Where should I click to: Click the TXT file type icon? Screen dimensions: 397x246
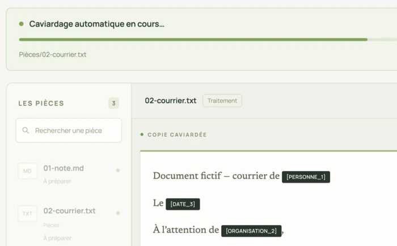coord(27,214)
